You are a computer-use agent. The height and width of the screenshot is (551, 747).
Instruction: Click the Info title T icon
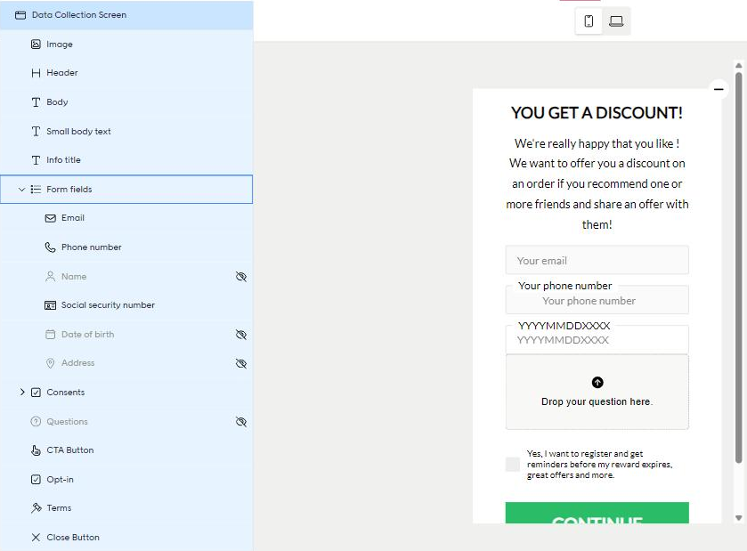click(x=36, y=160)
